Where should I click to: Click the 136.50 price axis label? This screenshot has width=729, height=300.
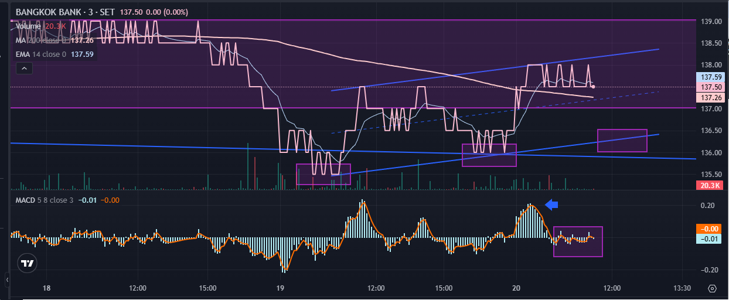(x=711, y=131)
